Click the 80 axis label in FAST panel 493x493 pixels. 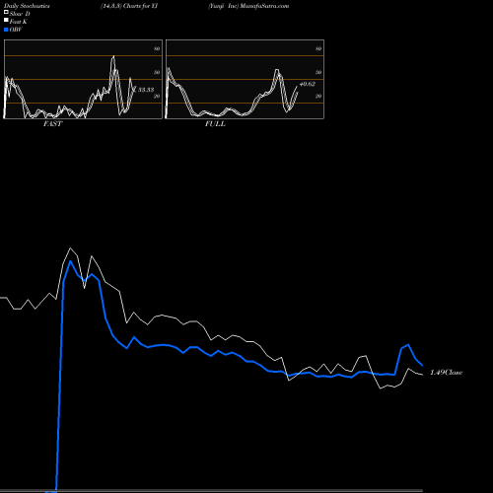click(157, 49)
